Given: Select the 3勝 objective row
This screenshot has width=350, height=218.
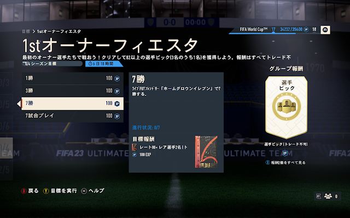Looking at the screenshot, I should tap(73, 91).
